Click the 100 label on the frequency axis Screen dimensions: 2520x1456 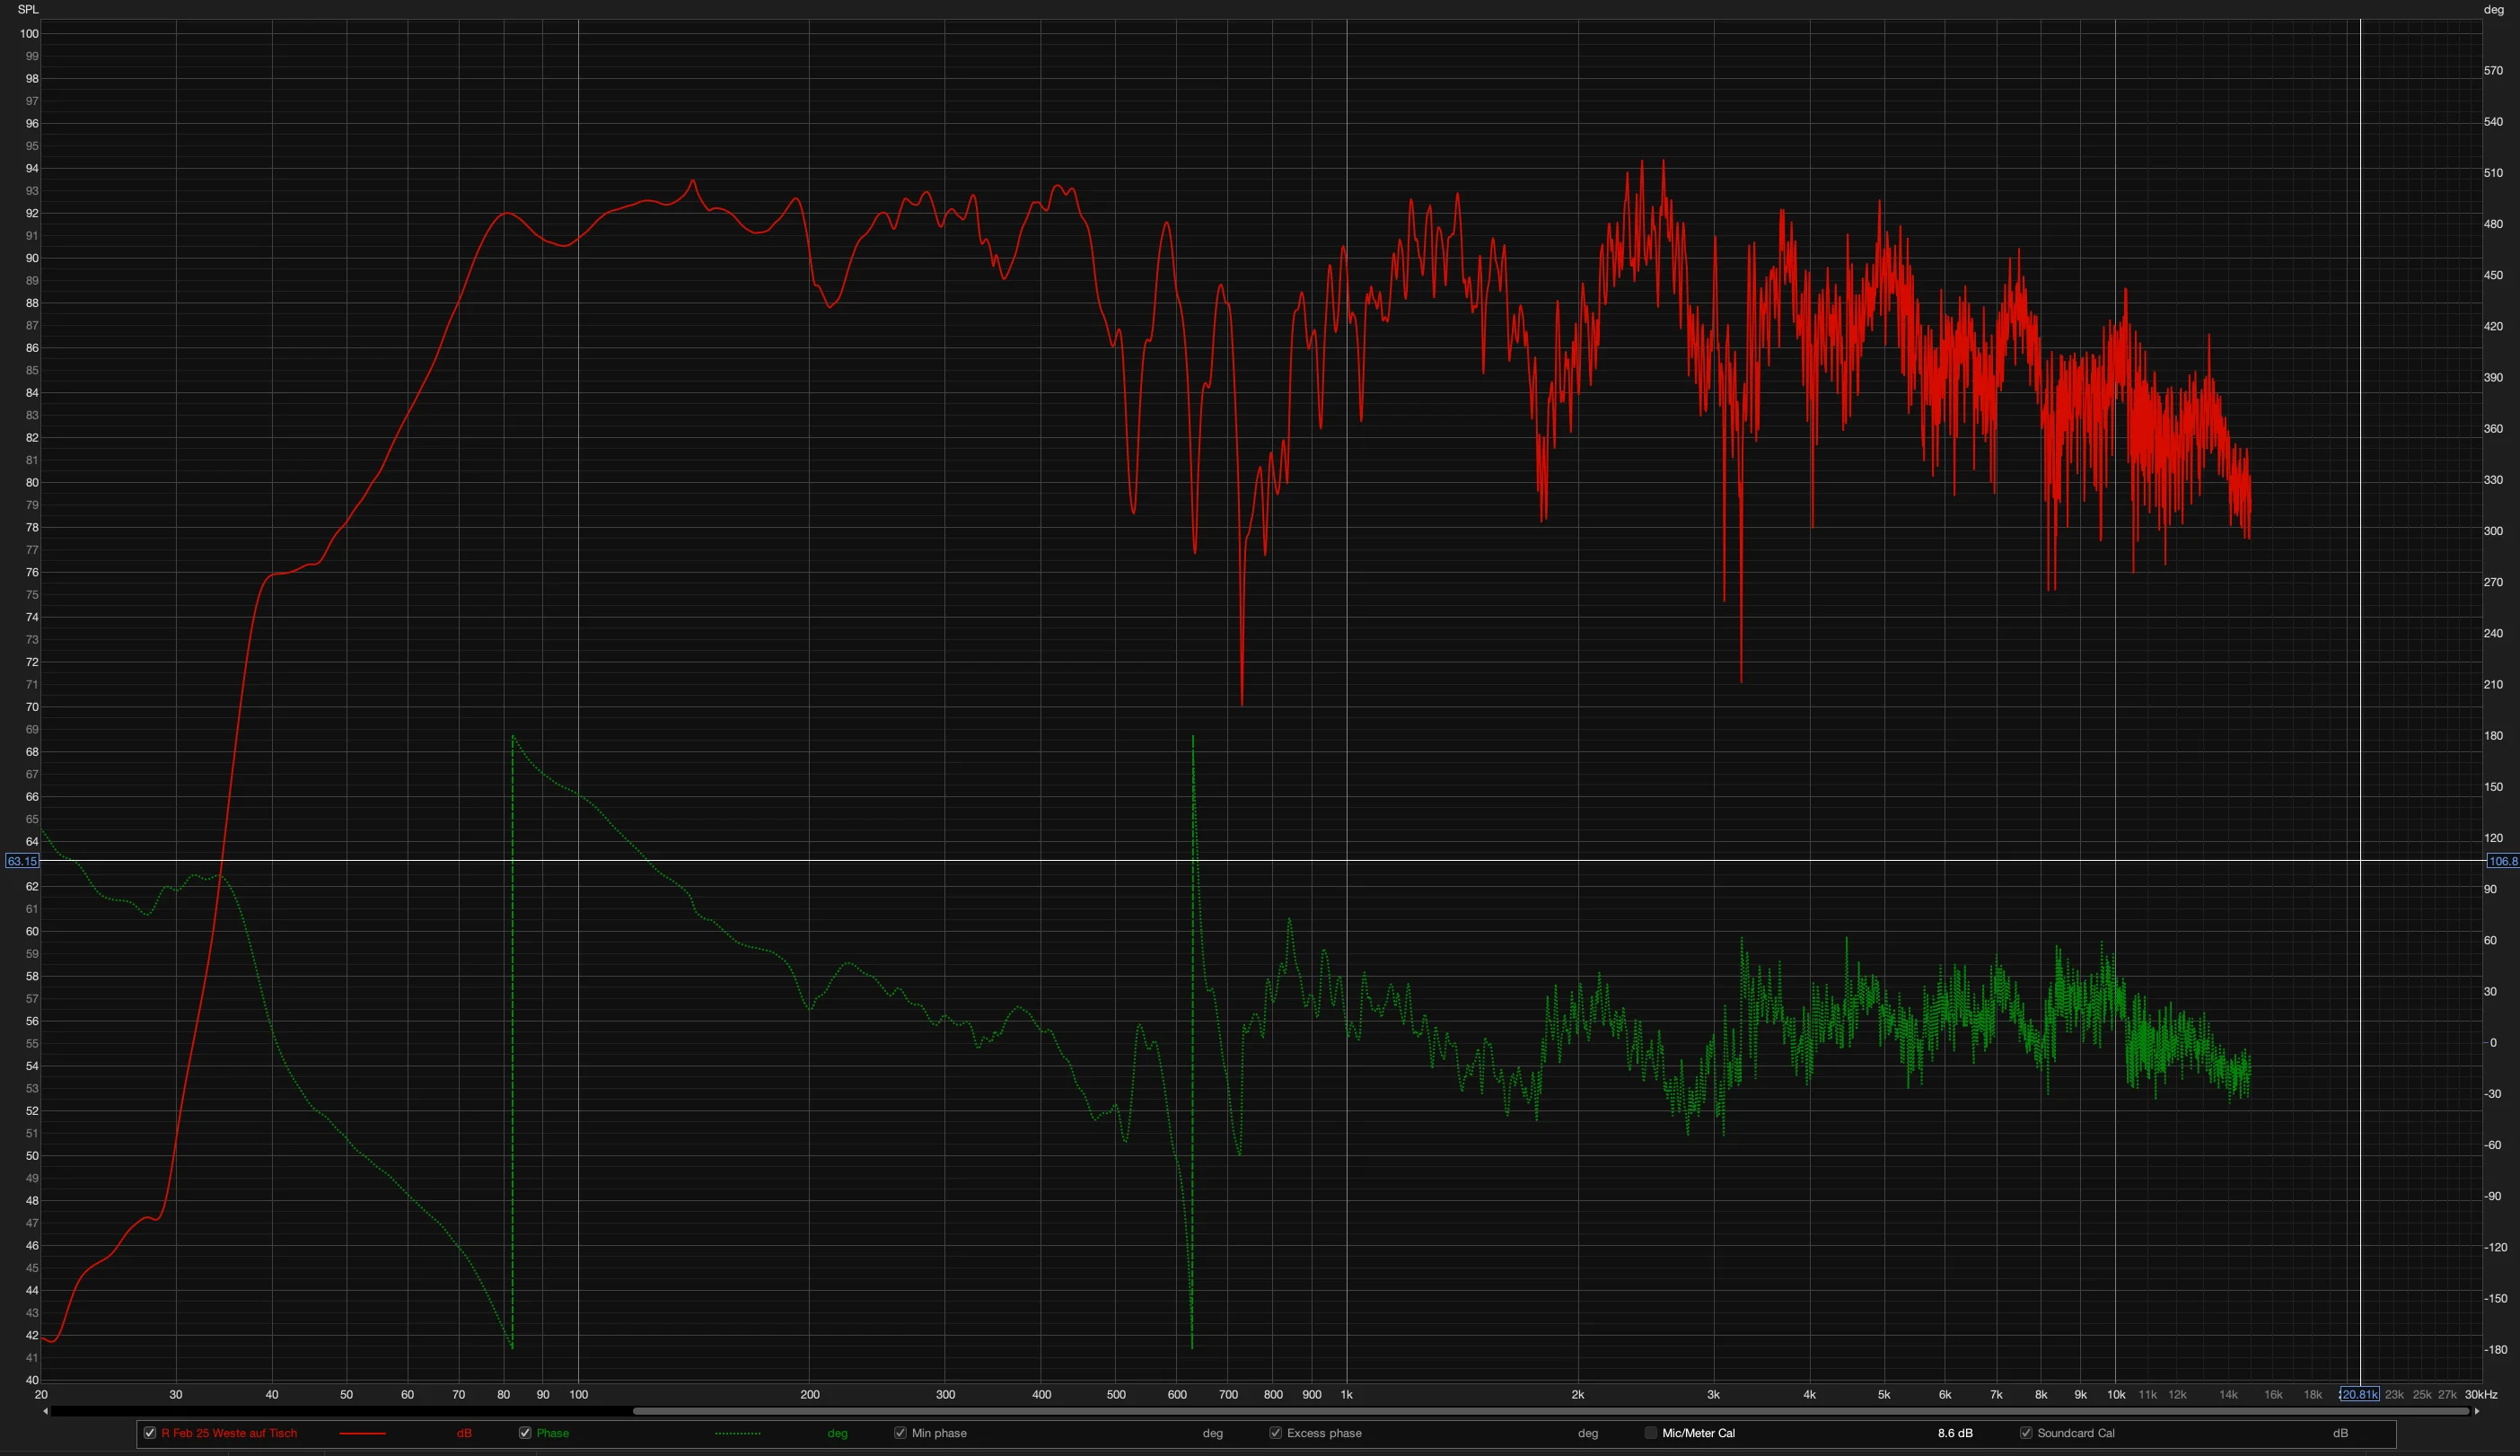pos(578,1395)
